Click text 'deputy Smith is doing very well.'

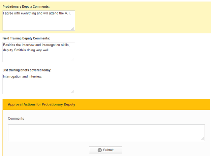click(x=26, y=50)
